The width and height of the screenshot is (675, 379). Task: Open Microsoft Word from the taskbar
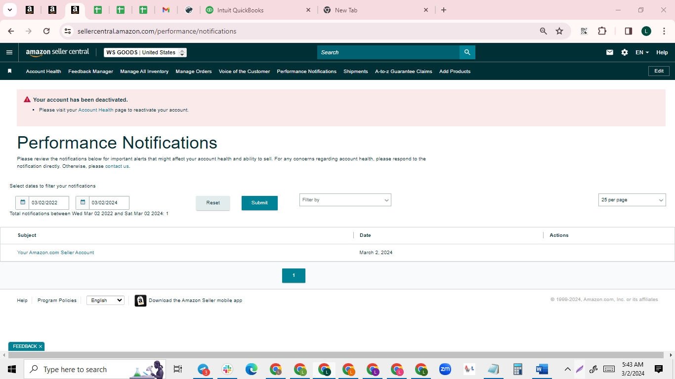(x=542, y=369)
